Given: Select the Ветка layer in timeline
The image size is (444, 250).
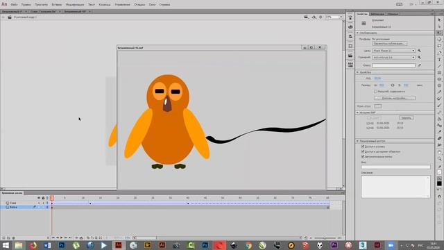Looking at the screenshot, I should [13, 207].
